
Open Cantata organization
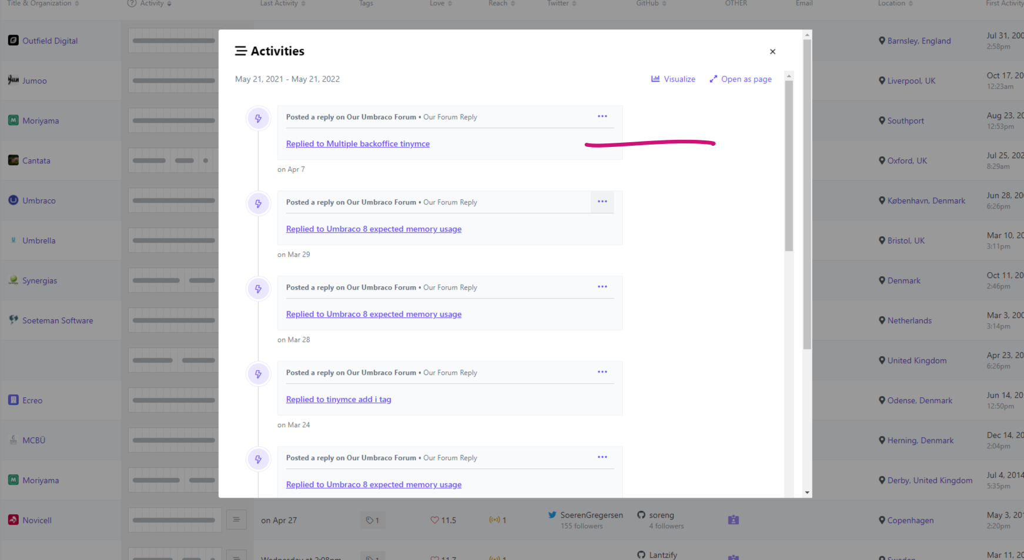[x=36, y=160]
